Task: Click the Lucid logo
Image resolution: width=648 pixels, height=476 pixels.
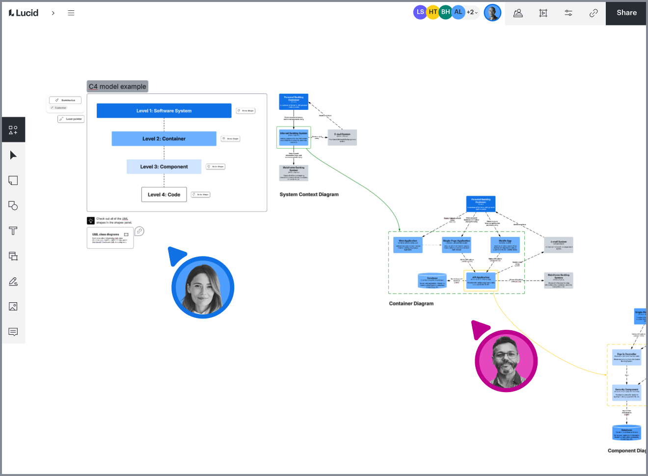Action: click(24, 13)
